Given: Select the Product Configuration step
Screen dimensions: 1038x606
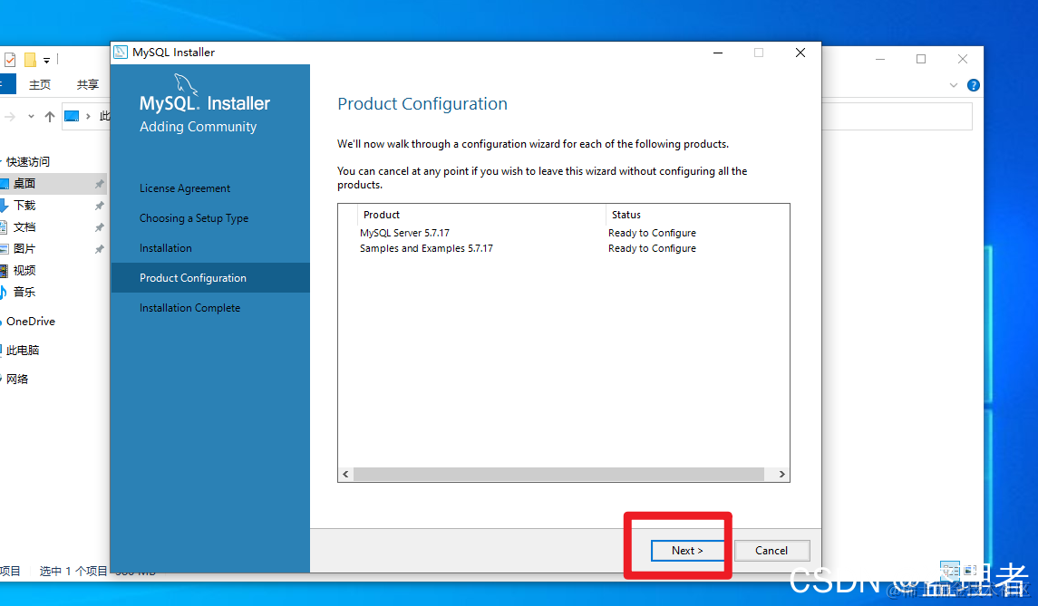Looking at the screenshot, I should [210, 278].
